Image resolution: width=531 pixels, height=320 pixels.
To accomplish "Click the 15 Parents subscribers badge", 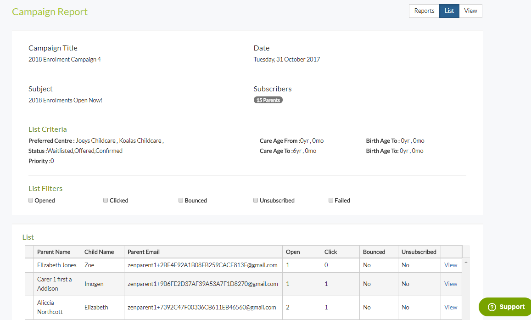I will [x=268, y=100].
